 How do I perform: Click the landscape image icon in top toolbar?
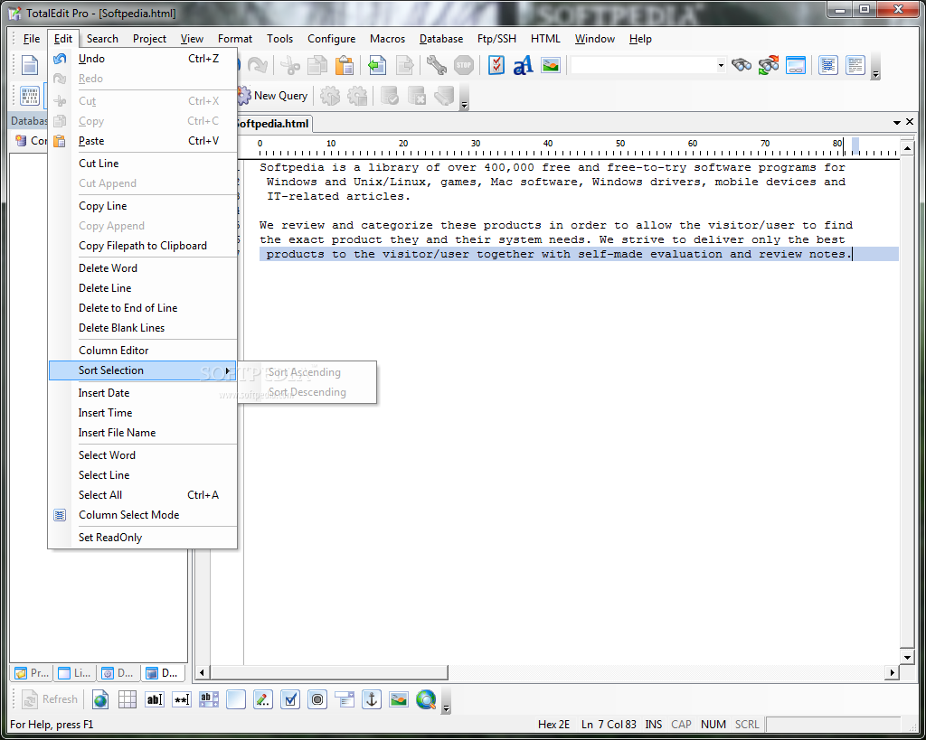(551, 65)
